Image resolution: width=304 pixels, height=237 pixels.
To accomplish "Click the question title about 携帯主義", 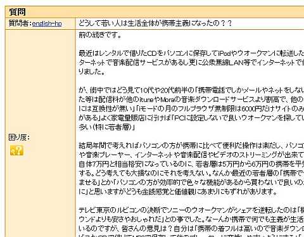I will (x=155, y=23).
